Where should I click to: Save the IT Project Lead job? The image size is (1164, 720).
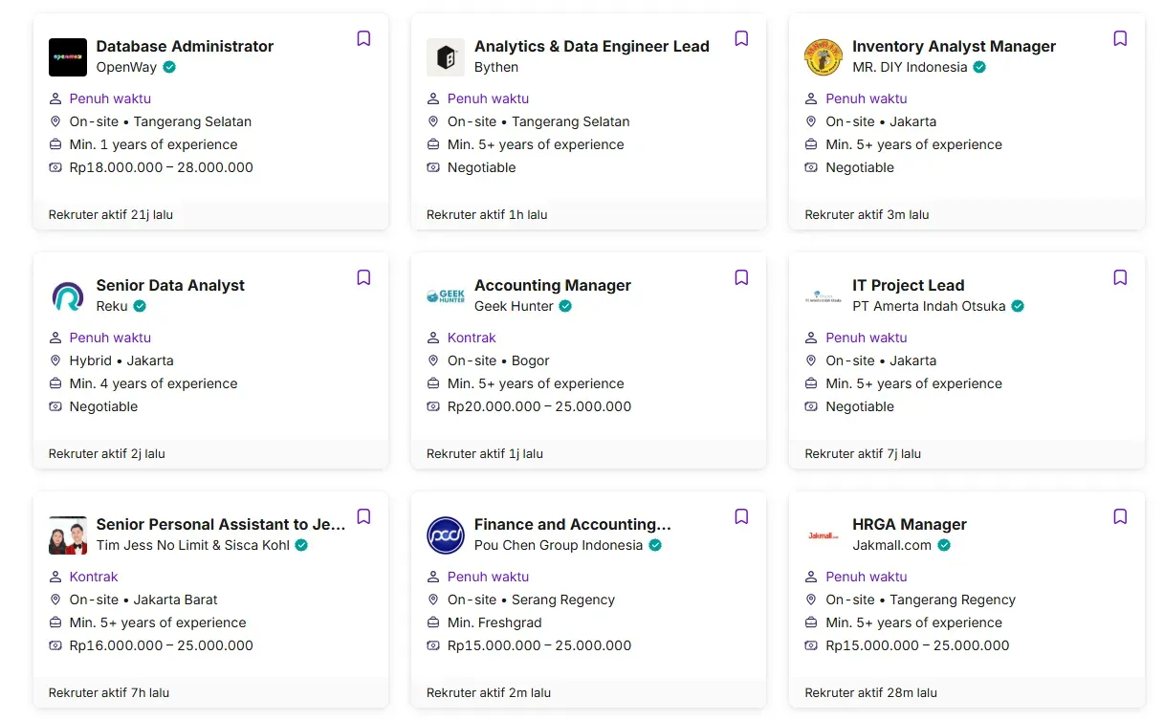tap(1120, 277)
